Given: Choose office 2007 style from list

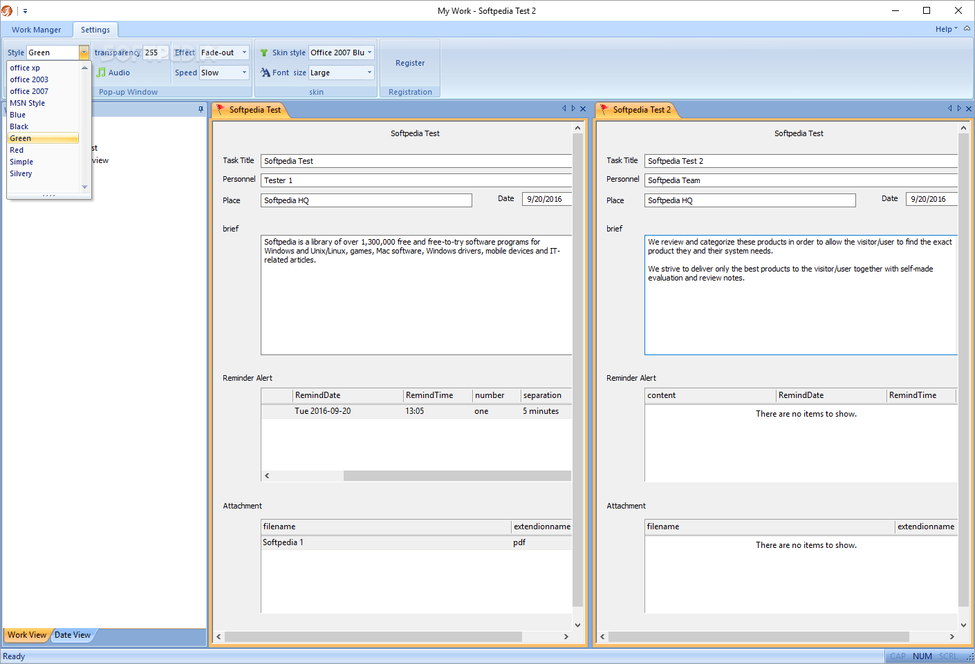Looking at the screenshot, I should [x=44, y=91].
